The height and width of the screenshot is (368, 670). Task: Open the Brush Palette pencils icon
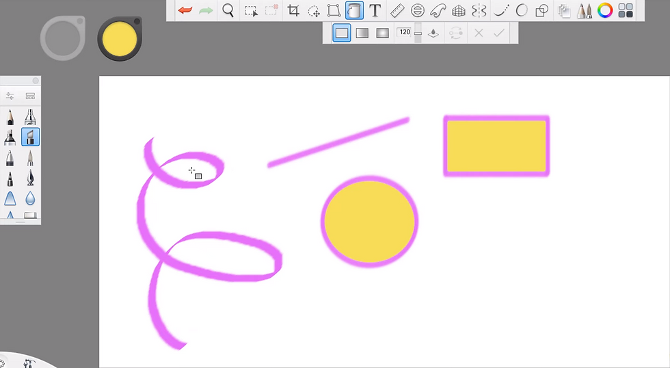click(x=584, y=11)
